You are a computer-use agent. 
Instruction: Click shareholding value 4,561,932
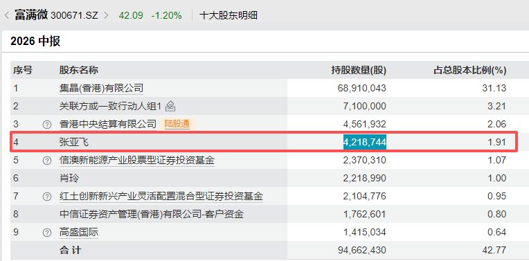click(x=365, y=125)
